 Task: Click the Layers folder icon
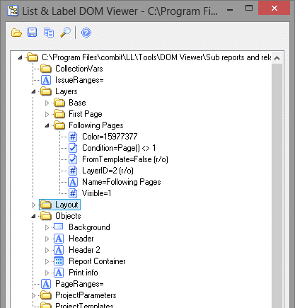pyautogui.click(x=46, y=91)
